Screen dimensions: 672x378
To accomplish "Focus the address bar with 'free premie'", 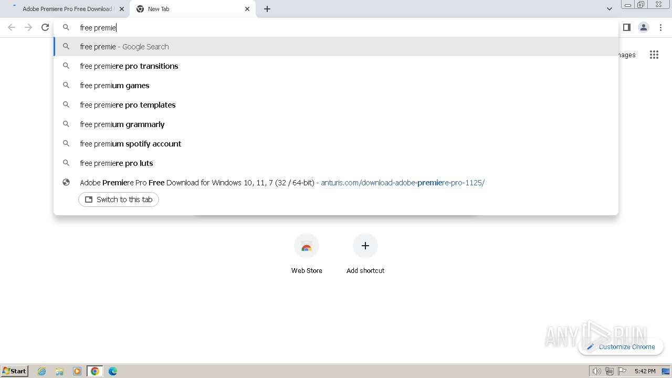I will coord(336,27).
